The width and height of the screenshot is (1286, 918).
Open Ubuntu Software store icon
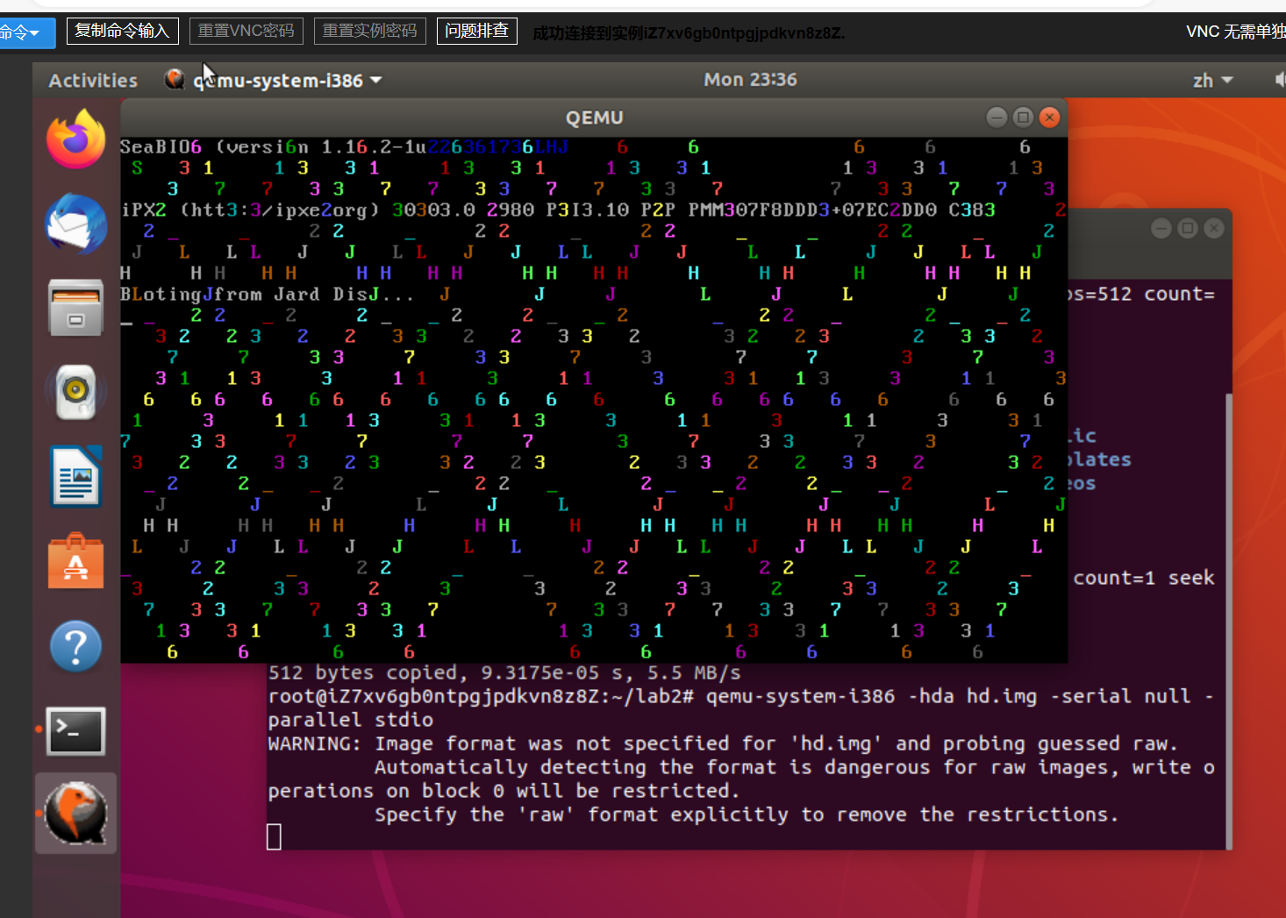[75, 562]
